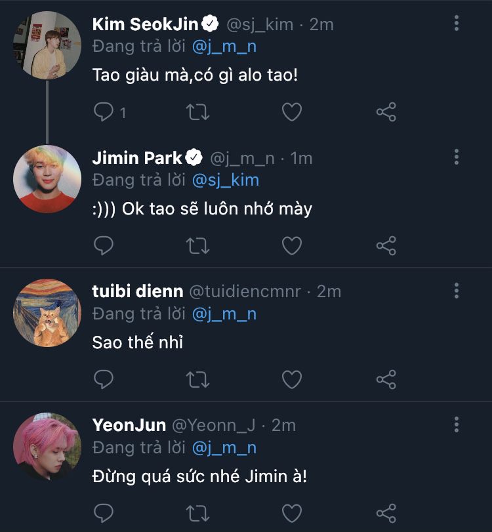Retweet Jimin Park's tweet

198,246
